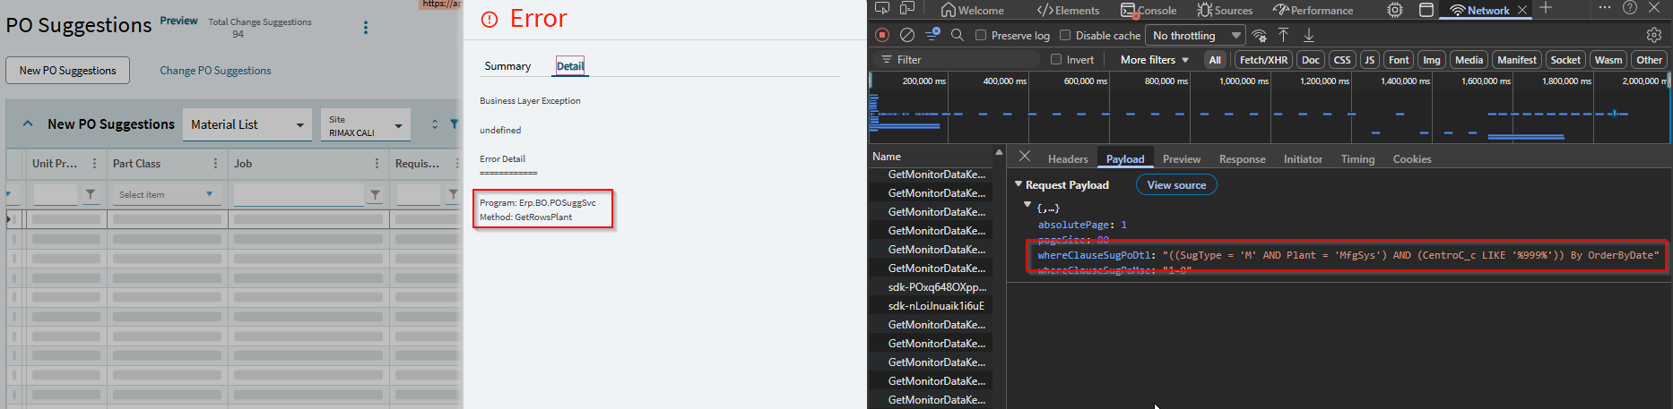This screenshot has height=409, width=1673.
Task: Click Import HAR upload arrow icon
Action: click(x=1284, y=35)
